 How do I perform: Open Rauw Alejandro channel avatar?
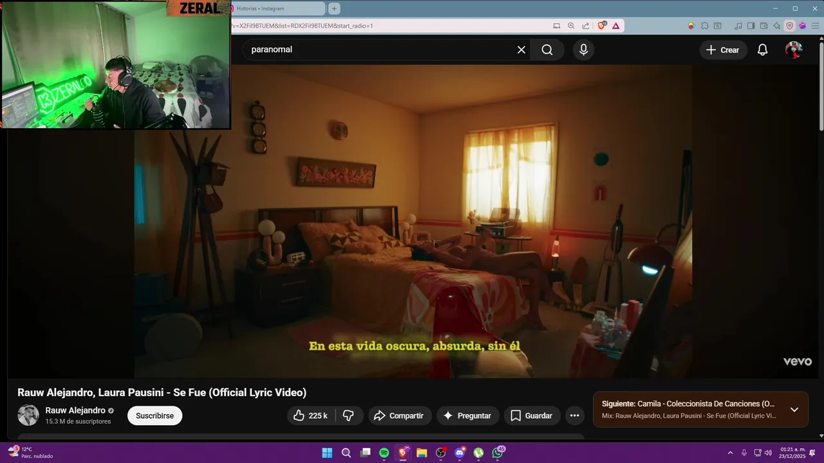point(28,415)
